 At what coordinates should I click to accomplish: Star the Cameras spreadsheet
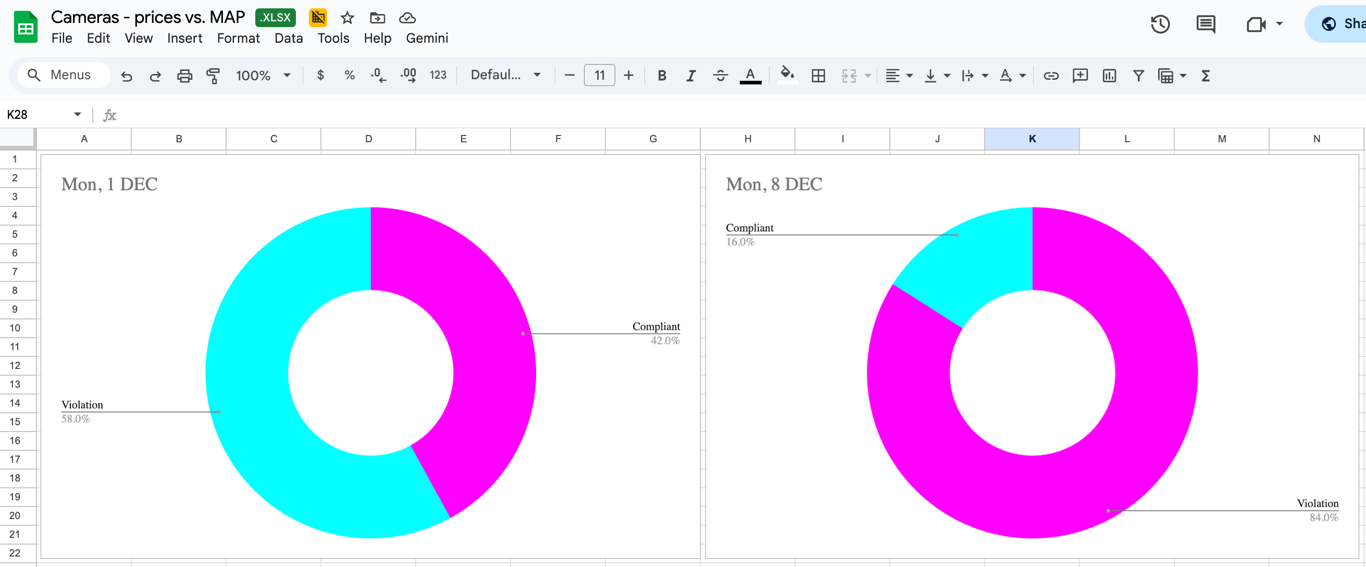tap(347, 18)
